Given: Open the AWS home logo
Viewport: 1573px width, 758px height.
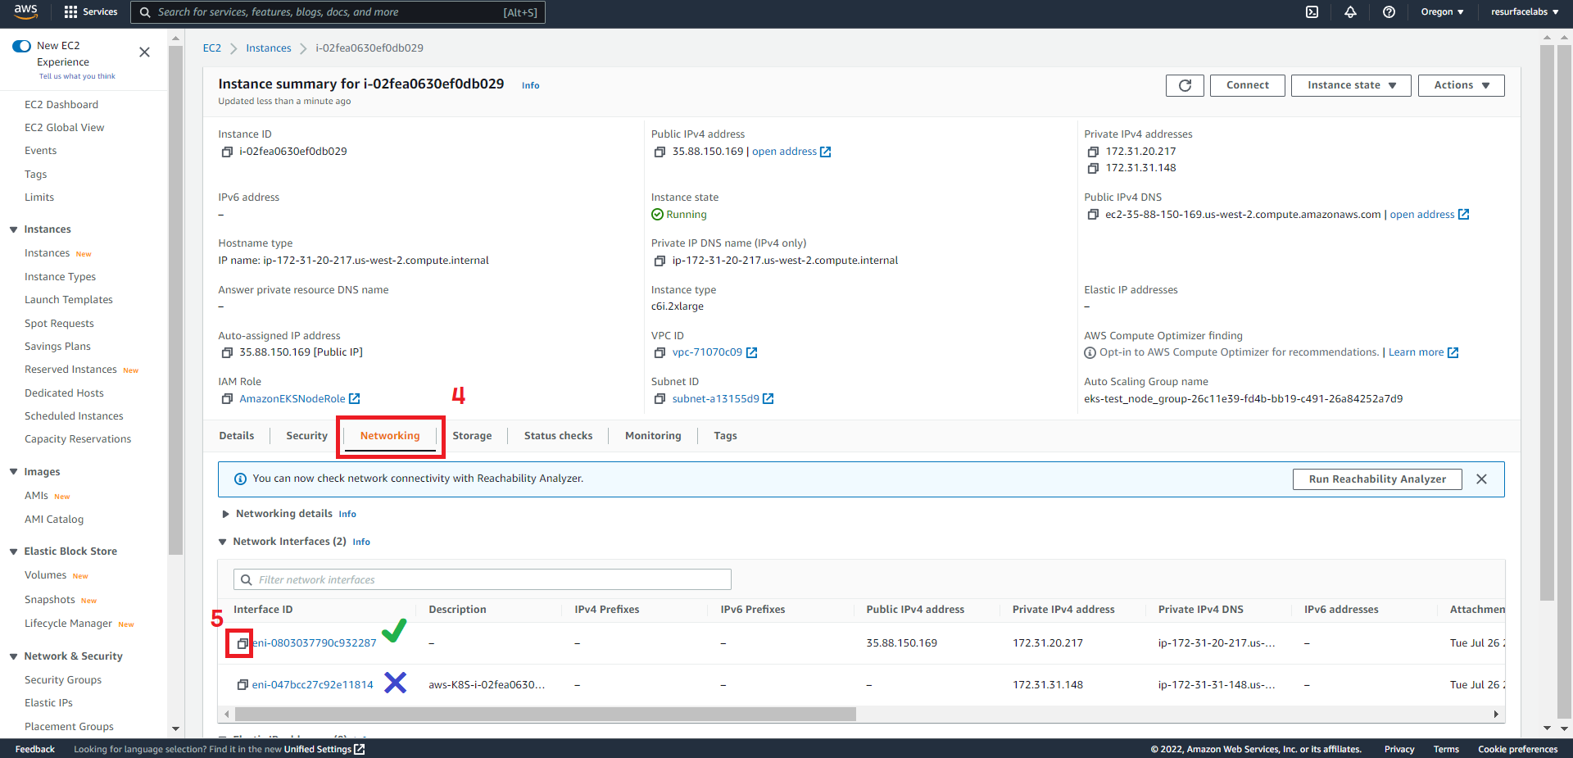Looking at the screenshot, I should [25, 11].
